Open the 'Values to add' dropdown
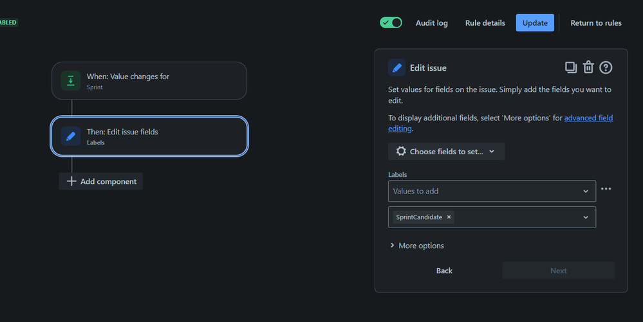 [492, 191]
